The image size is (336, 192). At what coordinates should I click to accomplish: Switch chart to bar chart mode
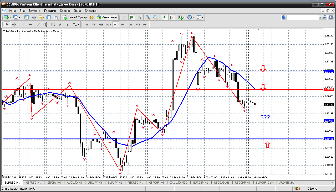[124, 17]
